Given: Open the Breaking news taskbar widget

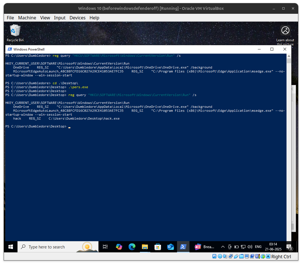Looking at the screenshot, I should [x=205, y=247].
